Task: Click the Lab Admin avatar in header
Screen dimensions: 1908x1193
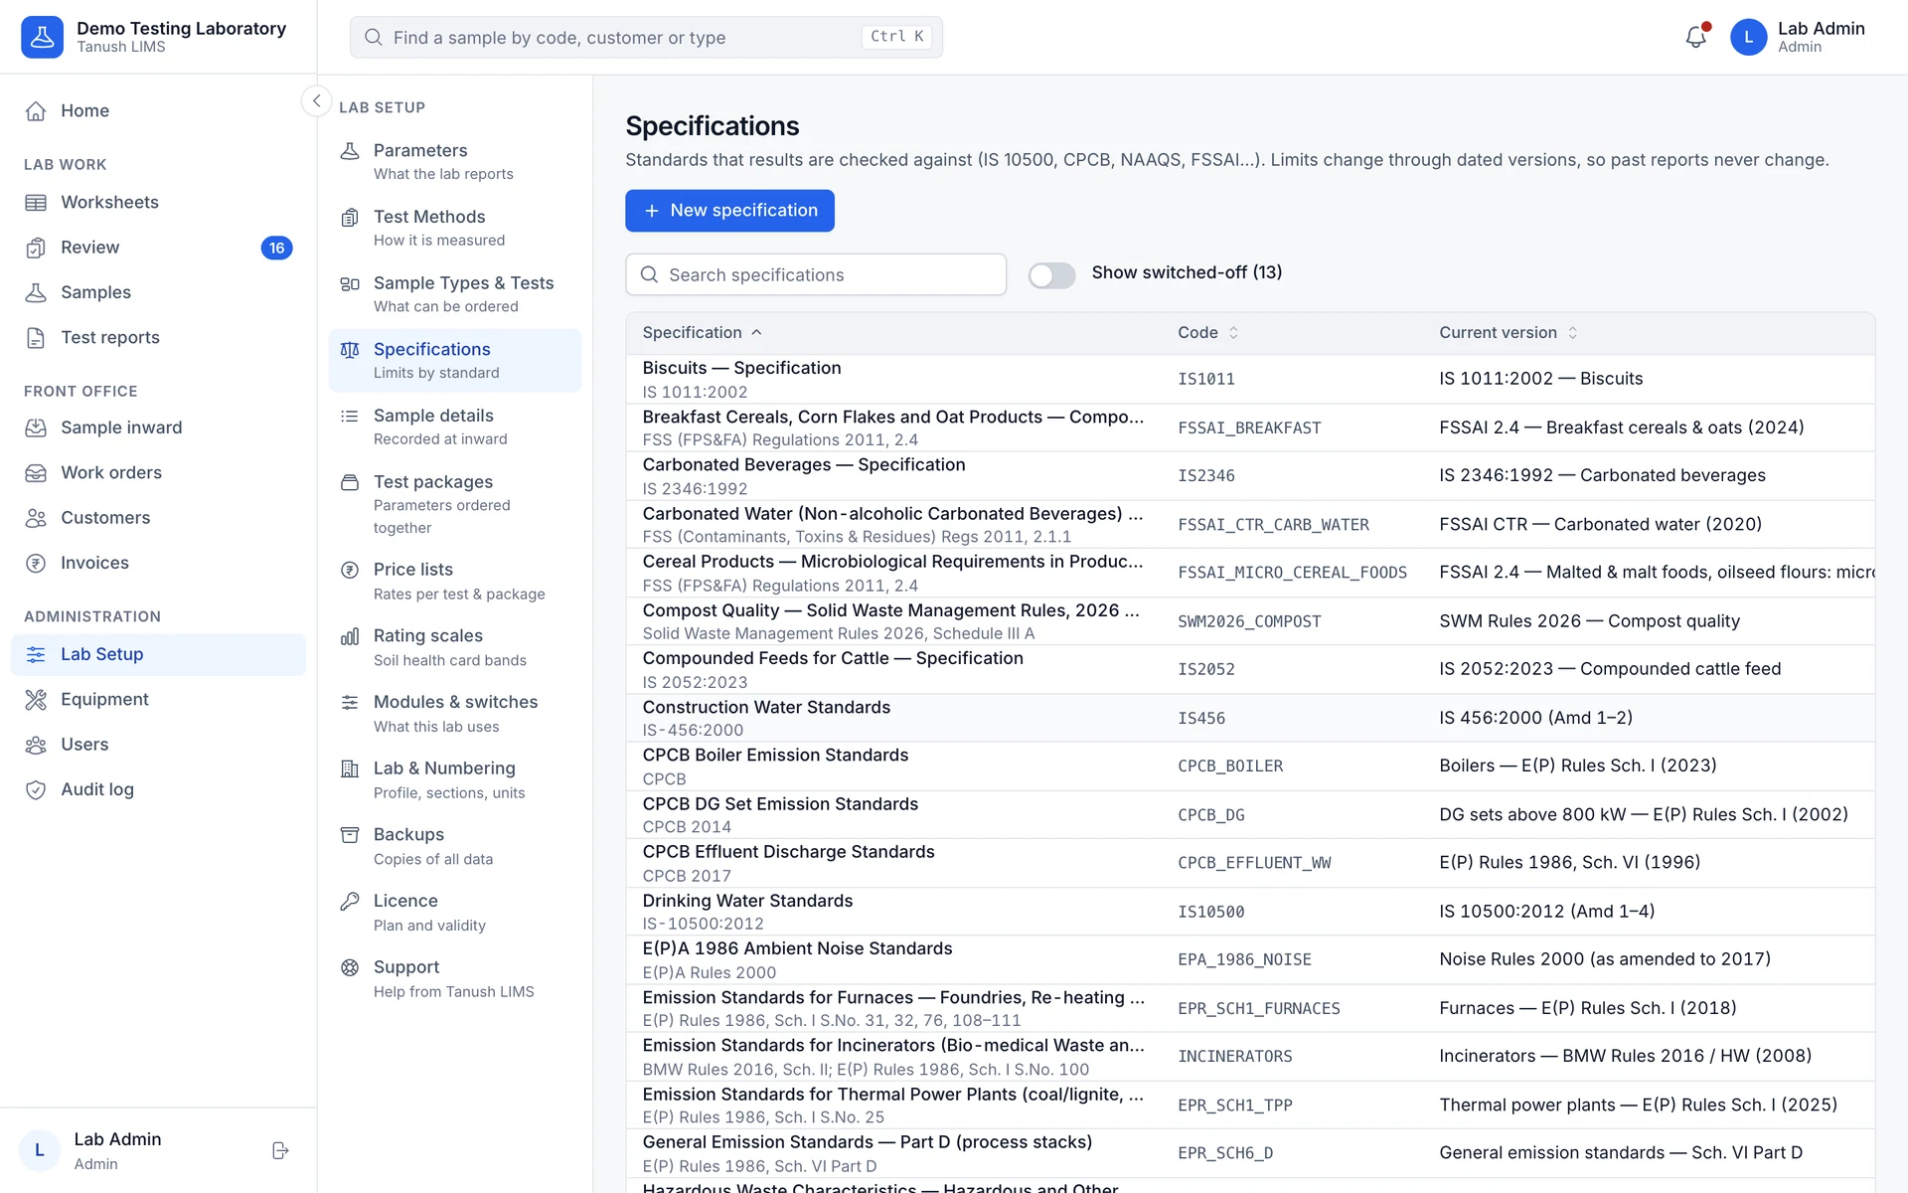Action: point(1748,37)
